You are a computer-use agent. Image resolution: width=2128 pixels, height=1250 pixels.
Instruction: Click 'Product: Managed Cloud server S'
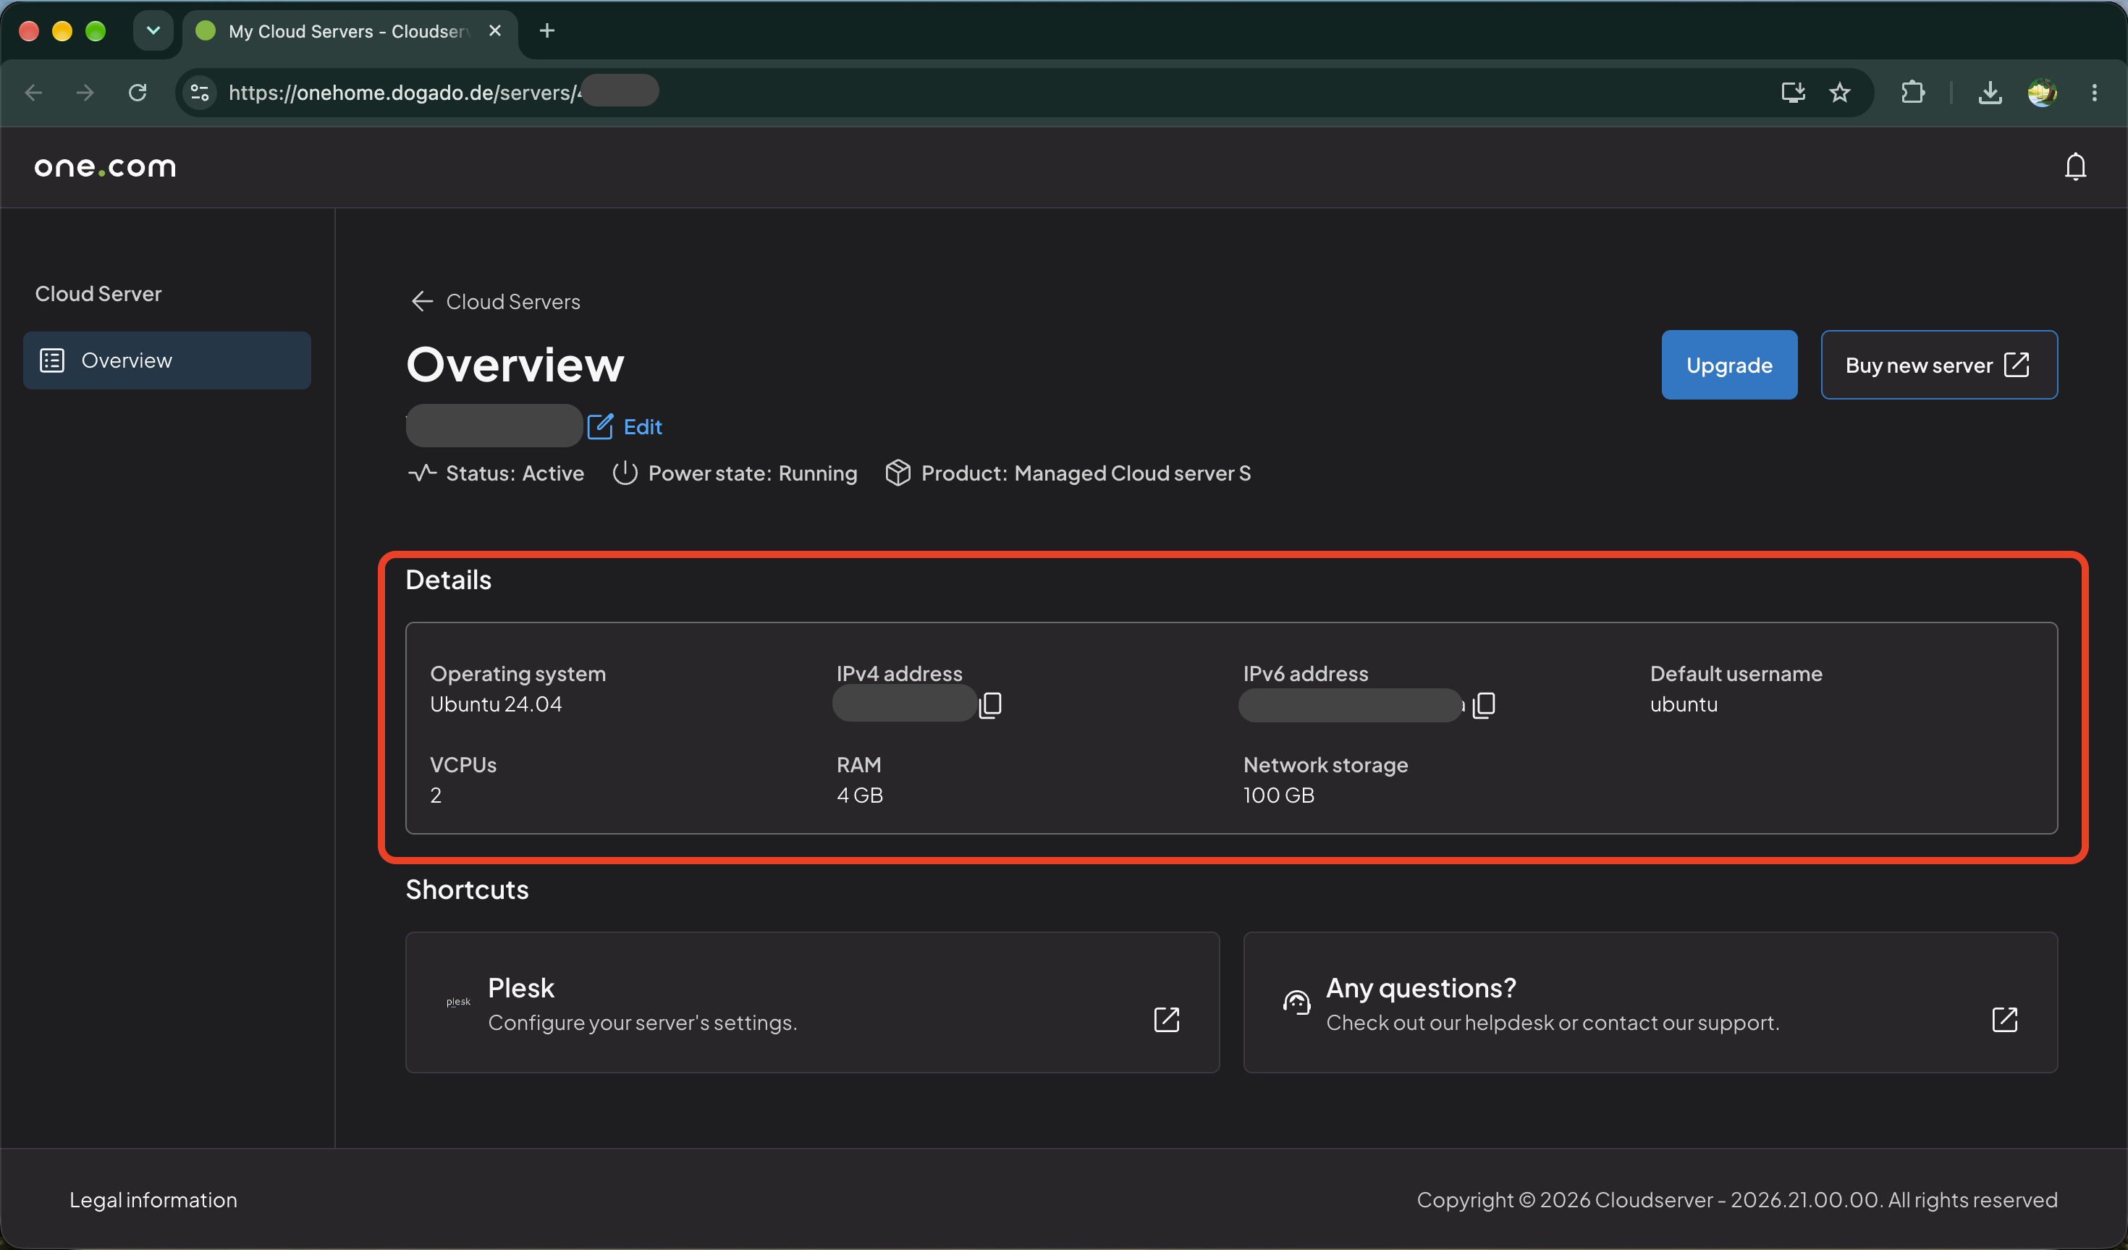(x=1085, y=473)
